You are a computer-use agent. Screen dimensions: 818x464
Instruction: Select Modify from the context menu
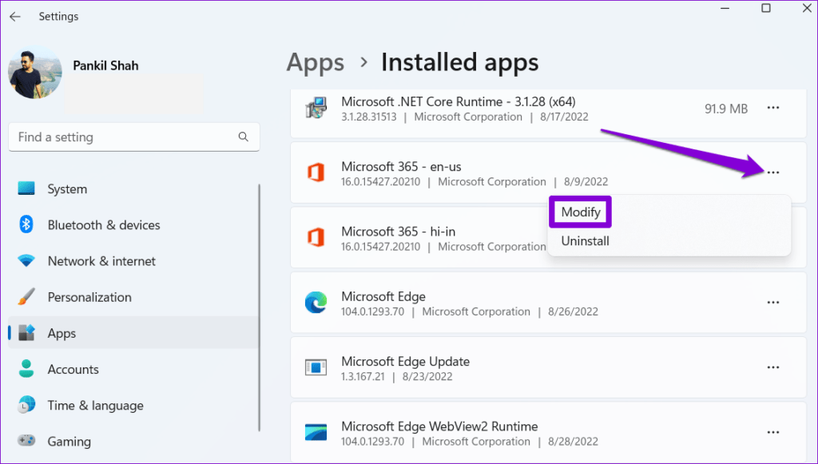[580, 212]
